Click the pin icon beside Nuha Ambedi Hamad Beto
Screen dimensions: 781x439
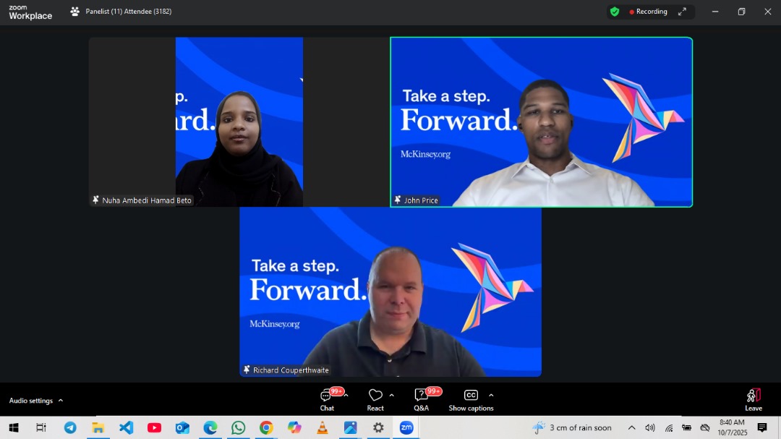coord(95,200)
